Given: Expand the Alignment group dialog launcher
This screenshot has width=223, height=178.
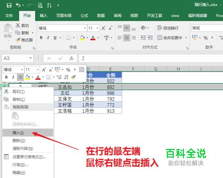Looking at the screenshot, I should (187, 48).
